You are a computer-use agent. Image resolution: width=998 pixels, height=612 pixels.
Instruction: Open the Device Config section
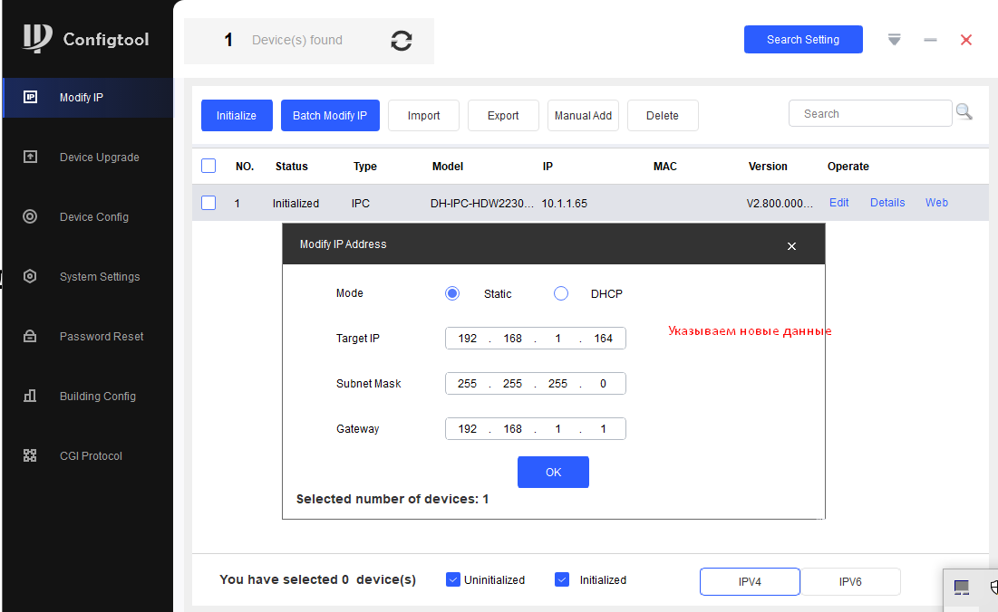[x=88, y=216]
